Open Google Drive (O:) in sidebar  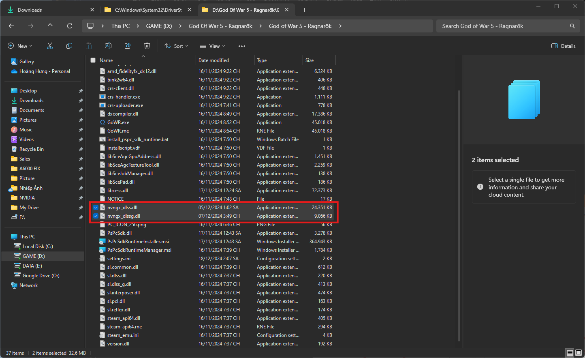pyautogui.click(x=41, y=276)
